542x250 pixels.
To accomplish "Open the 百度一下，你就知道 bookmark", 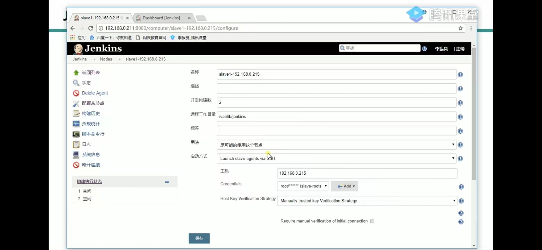I will (x=111, y=37).
